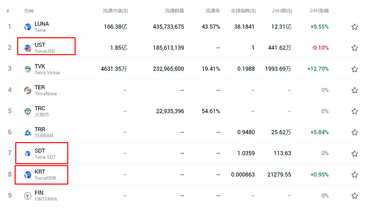
Task: Click the KRT TerraKRW coin logo
Action: [x=28, y=175]
